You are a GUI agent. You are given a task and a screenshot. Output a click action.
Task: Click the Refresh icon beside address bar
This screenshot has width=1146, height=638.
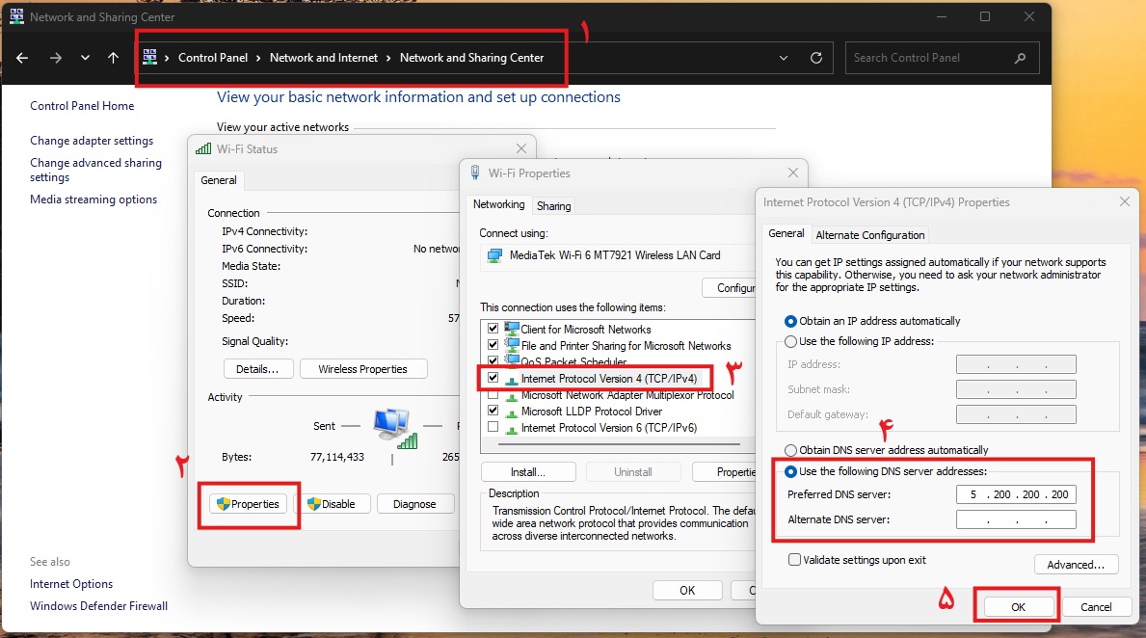(x=816, y=58)
